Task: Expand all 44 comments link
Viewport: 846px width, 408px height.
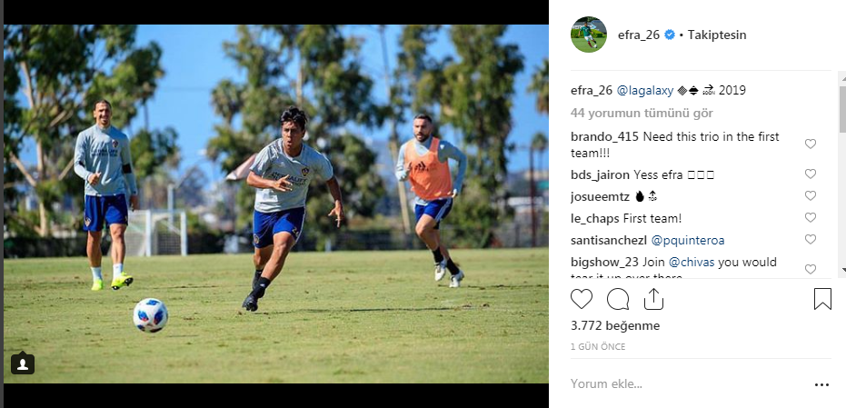Action: click(642, 114)
